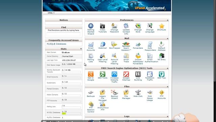
Task: Click the Disk Space Usage stats bar
Action: tap(71, 66)
